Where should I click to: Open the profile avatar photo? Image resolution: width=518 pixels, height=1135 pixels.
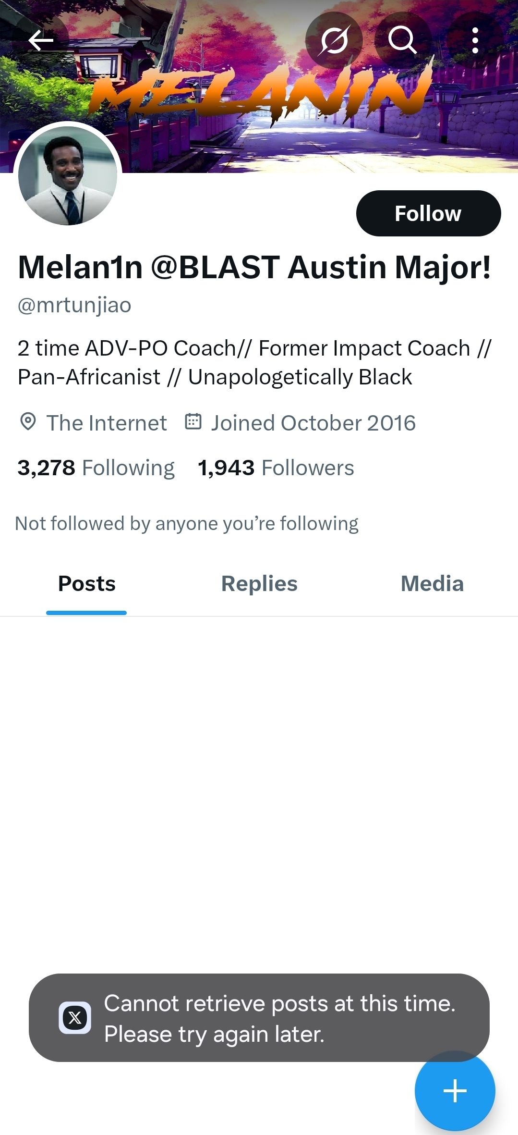[68, 176]
